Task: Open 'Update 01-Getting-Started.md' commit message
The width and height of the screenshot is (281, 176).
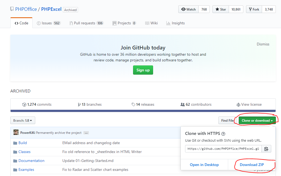Action: pos(88,161)
